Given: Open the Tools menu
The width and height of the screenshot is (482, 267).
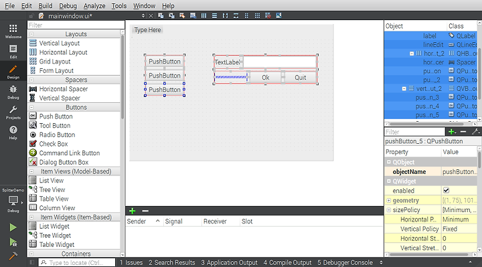Looking at the screenshot, I should pyautogui.click(x=119, y=5).
